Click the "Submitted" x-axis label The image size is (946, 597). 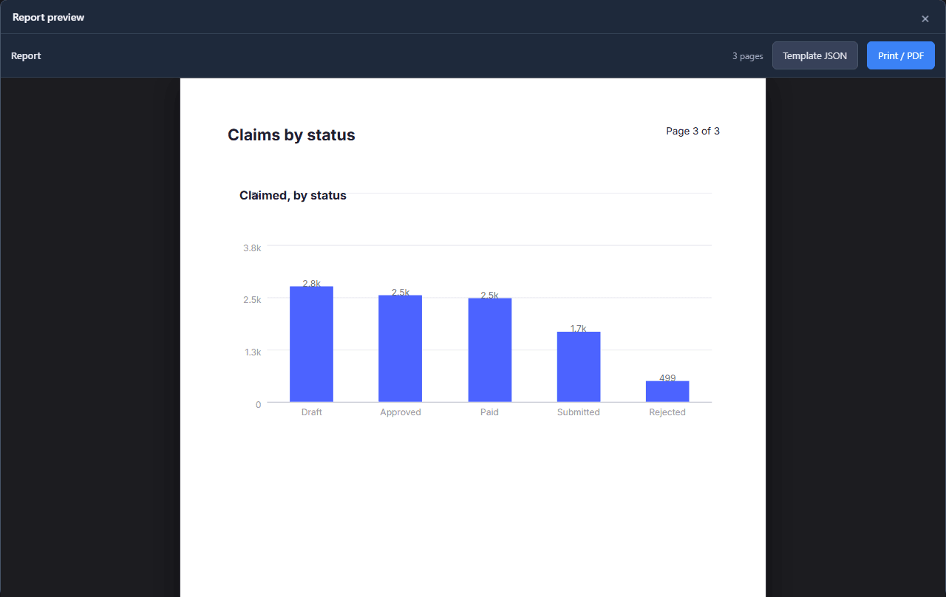click(579, 412)
